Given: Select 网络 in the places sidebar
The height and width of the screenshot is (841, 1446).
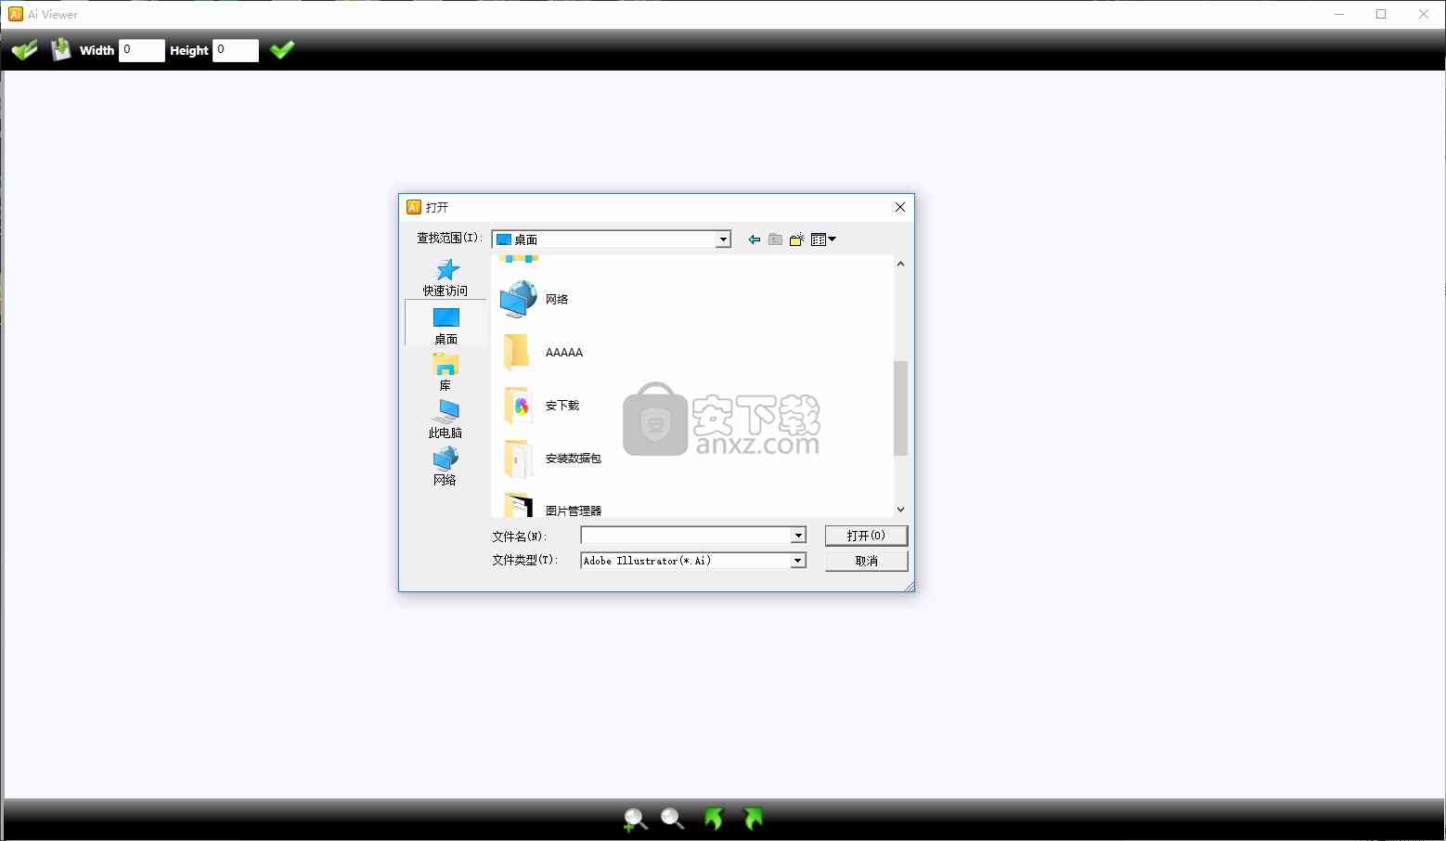Looking at the screenshot, I should tap(445, 467).
